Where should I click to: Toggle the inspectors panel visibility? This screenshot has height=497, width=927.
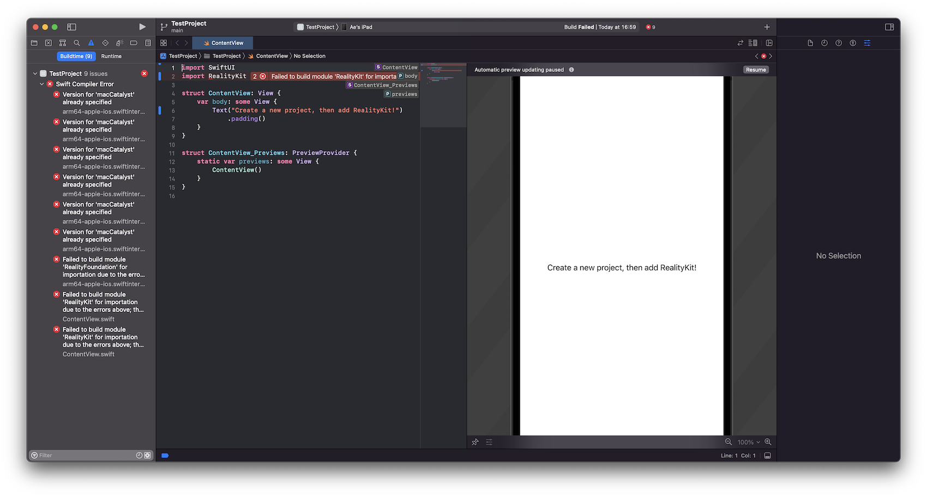[x=889, y=27]
